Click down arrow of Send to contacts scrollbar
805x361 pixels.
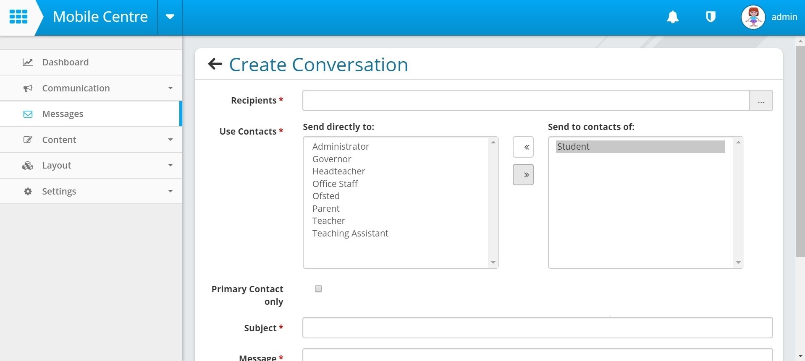(x=738, y=262)
